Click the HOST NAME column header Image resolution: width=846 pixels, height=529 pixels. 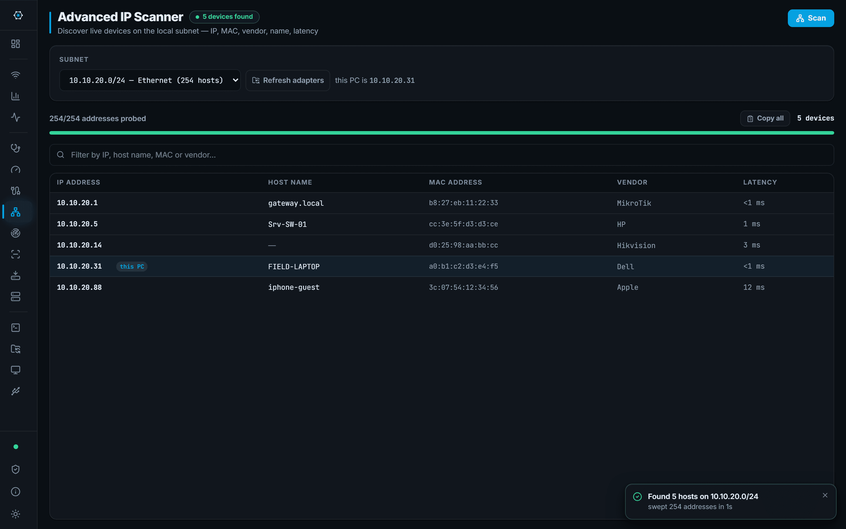pos(290,182)
